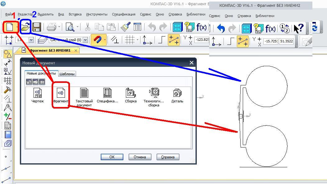The width and height of the screenshot is (327, 184).
Task: Open the Designations panel in left sidebar
Action: [x=8, y=71]
